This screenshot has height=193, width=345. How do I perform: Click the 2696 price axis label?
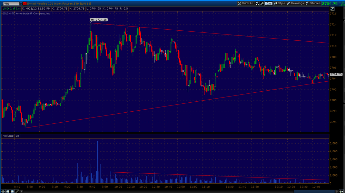333,122
